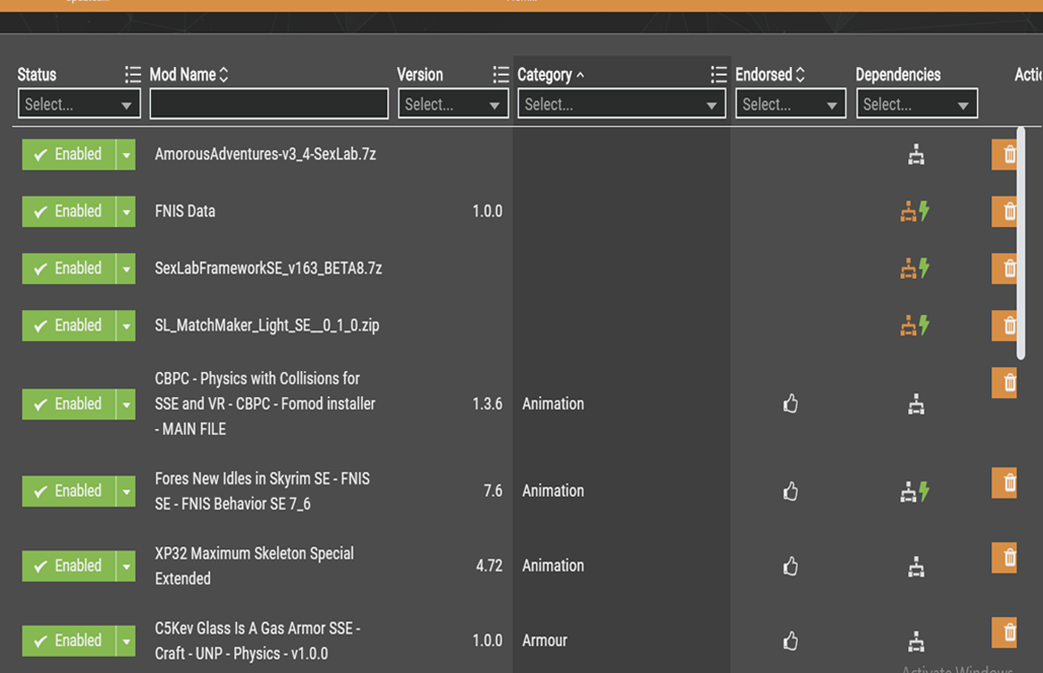This screenshot has height=673, width=1043.
Task: Click the Mod Name filter text field
Action: (x=268, y=105)
